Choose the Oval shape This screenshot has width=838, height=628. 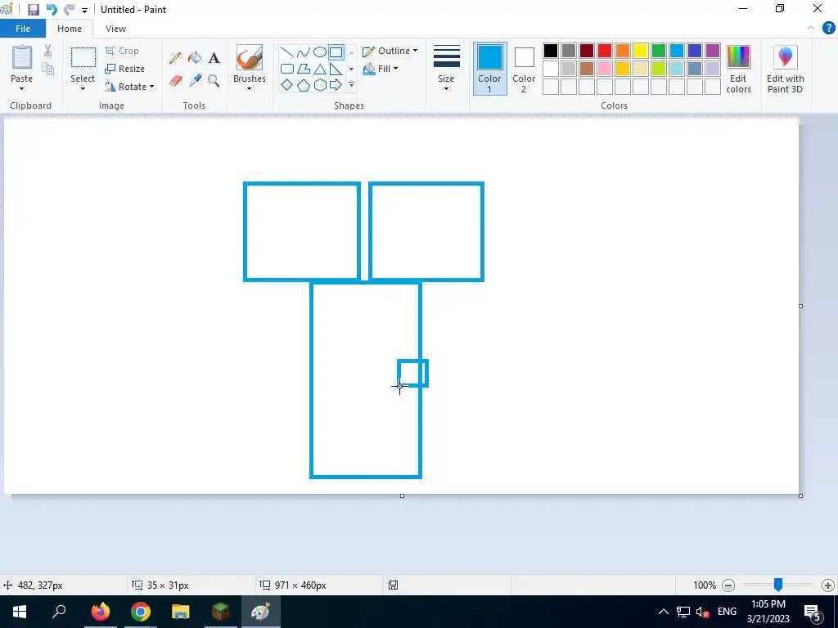[320, 52]
